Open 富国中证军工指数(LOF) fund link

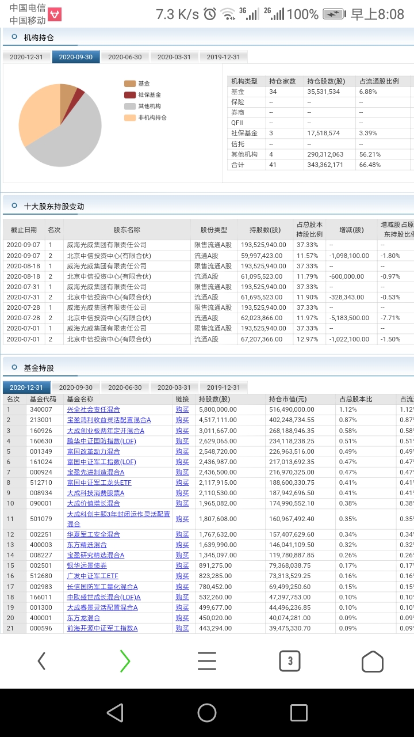pyautogui.click(x=102, y=462)
